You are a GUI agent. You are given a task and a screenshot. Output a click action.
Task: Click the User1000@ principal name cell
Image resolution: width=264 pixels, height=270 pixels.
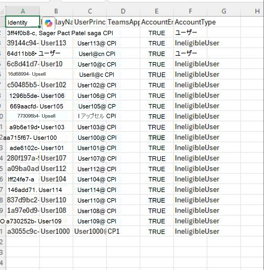89,231
